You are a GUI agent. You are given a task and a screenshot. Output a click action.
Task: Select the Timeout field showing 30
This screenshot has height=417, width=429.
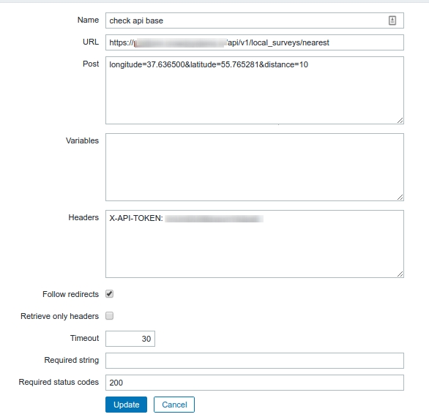pyautogui.click(x=130, y=339)
